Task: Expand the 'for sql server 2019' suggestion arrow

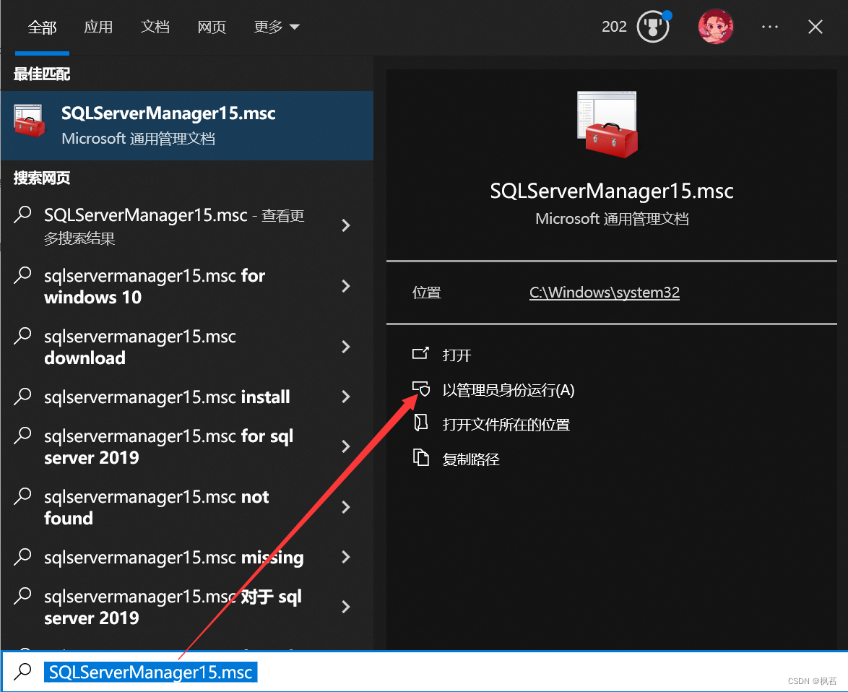Action: [346, 446]
